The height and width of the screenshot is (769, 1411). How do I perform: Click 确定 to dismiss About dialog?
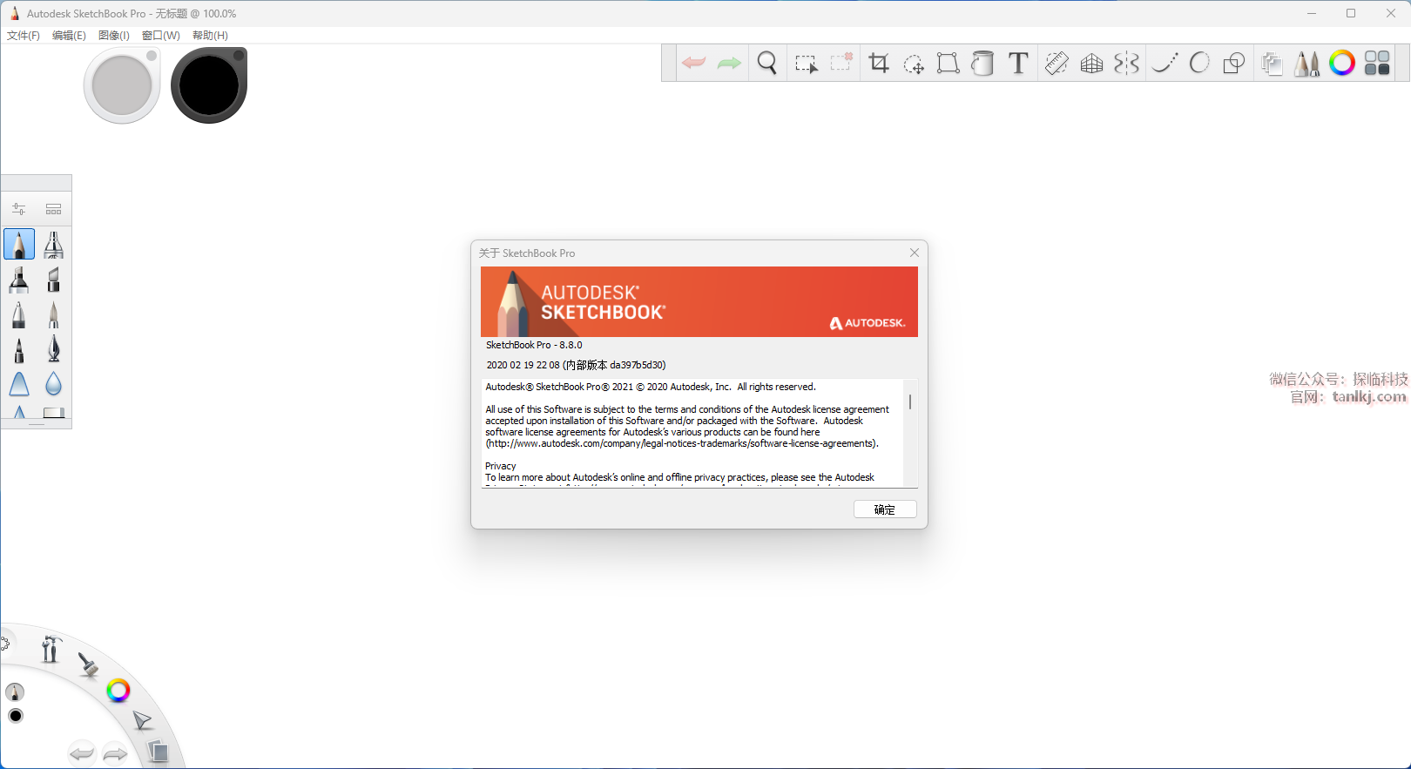point(884,509)
